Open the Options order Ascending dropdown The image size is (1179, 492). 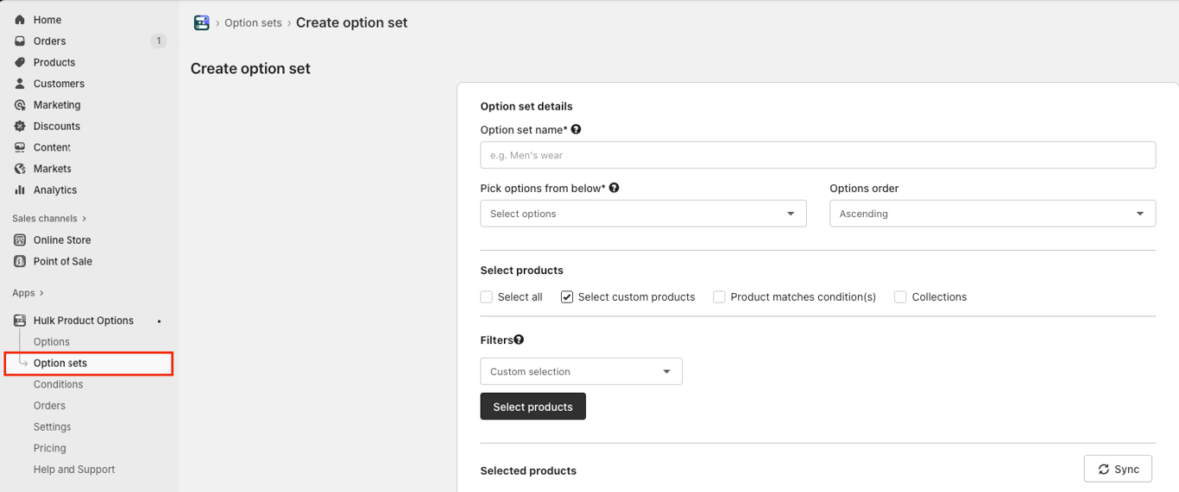point(992,214)
